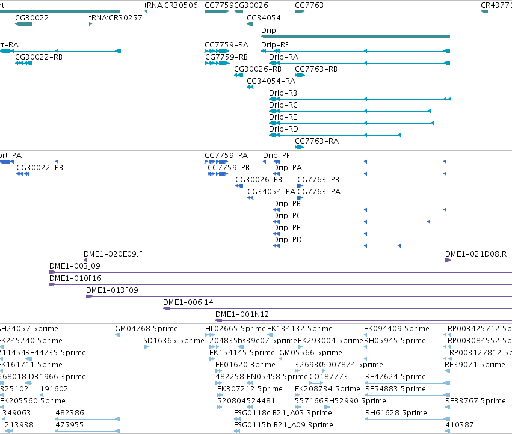Select the Drip-RB transcript label
Screen dimensions: 512x434
(283, 93)
